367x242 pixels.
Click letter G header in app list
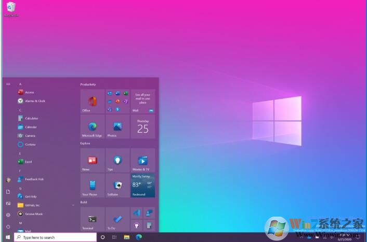tap(20, 188)
